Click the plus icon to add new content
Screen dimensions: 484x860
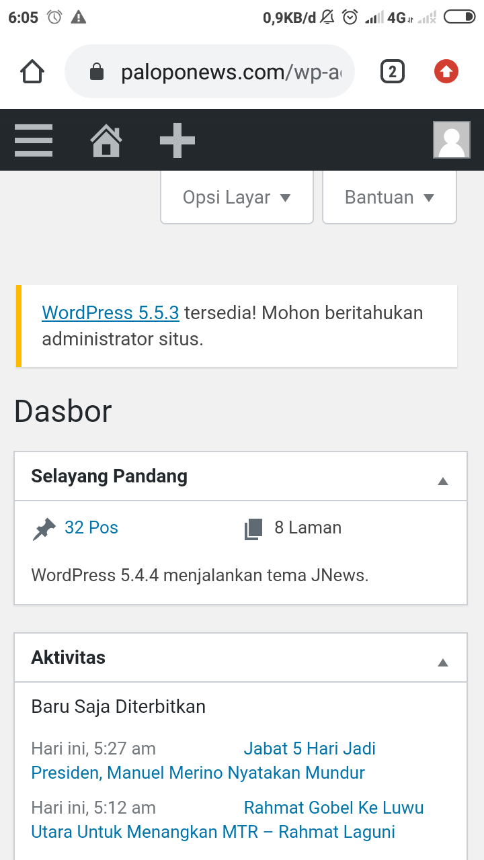(x=177, y=140)
